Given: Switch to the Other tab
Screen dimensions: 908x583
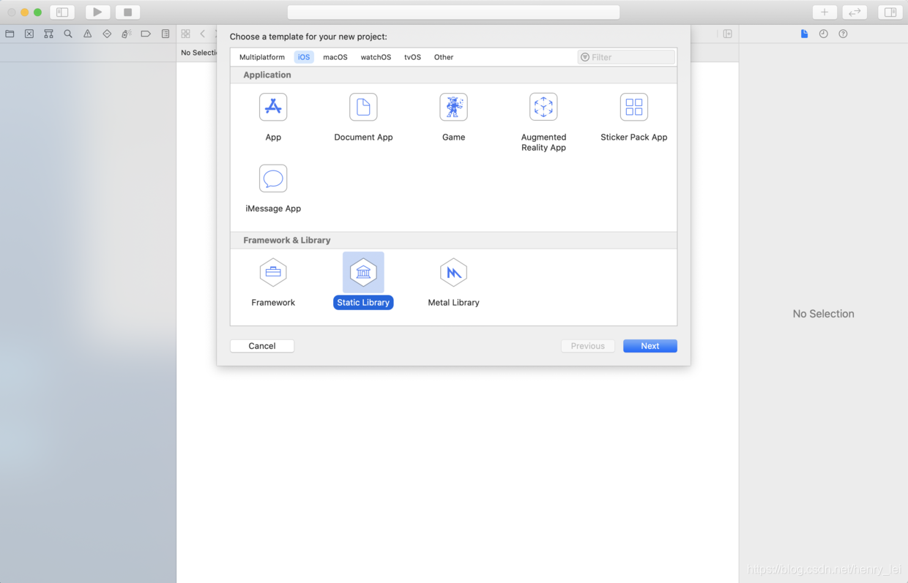Looking at the screenshot, I should (x=444, y=57).
